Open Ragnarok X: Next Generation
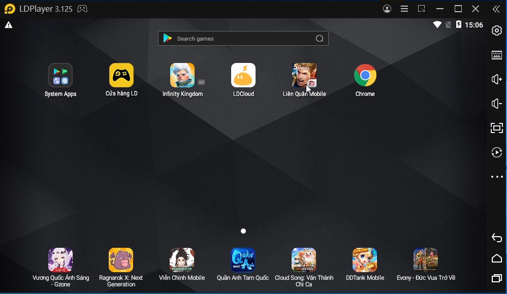The height and width of the screenshot is (294, 507). 121,260
